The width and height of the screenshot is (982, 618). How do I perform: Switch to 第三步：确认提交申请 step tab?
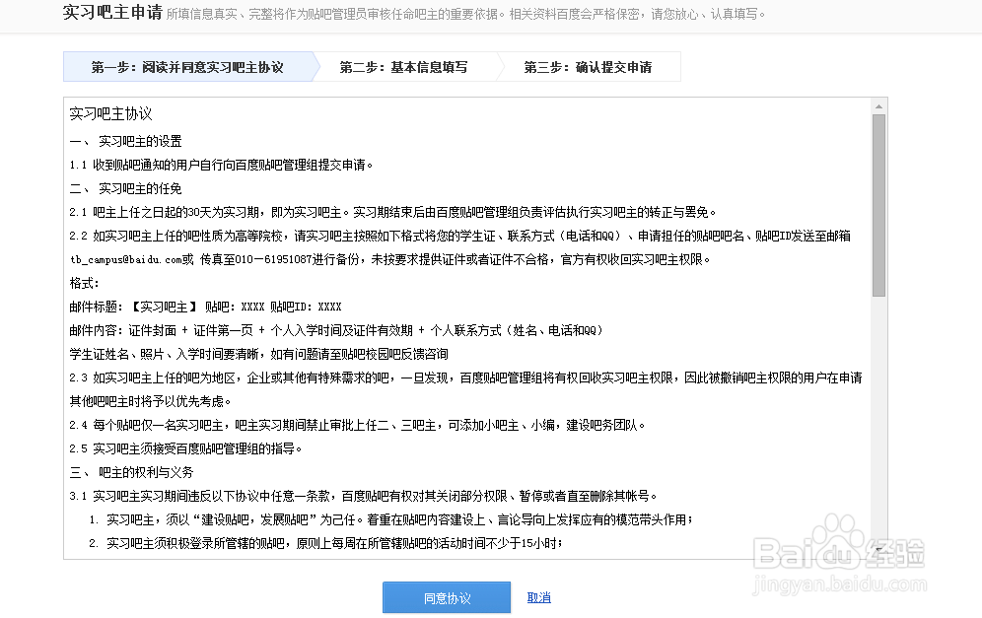pyautogui.click(x=589, y=66)
